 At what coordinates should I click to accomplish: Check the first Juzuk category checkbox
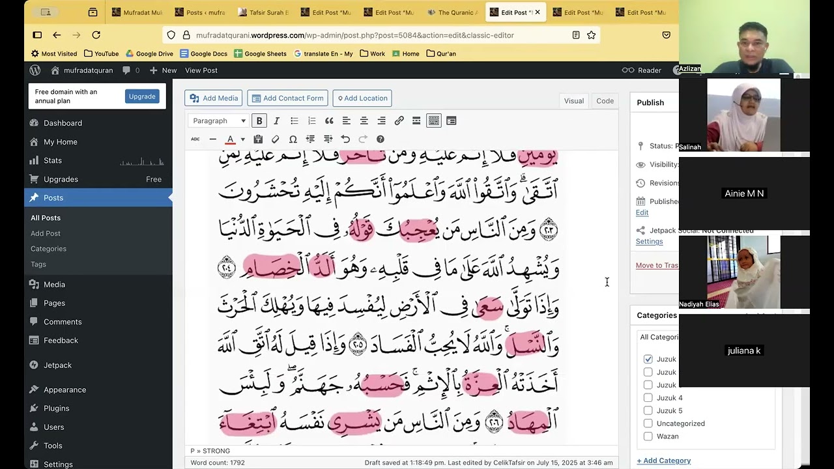pos(648,359)
